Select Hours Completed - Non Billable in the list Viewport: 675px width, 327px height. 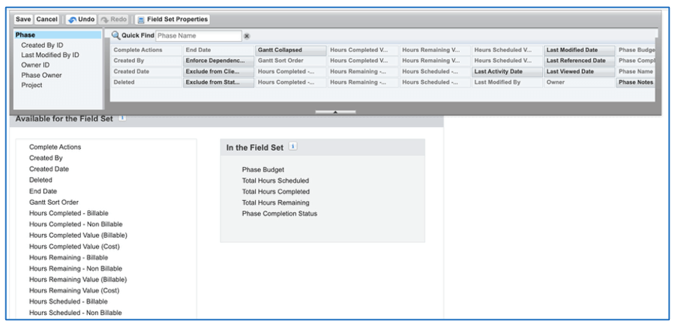click(76, 224)
